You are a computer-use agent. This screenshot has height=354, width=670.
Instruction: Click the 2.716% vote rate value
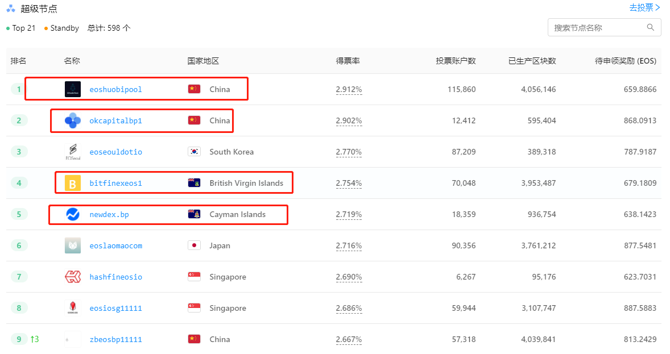click(349, 245)
